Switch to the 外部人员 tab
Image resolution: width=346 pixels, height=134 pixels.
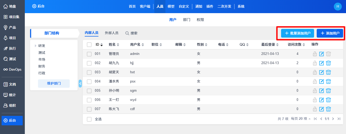(x=111, y=33)
